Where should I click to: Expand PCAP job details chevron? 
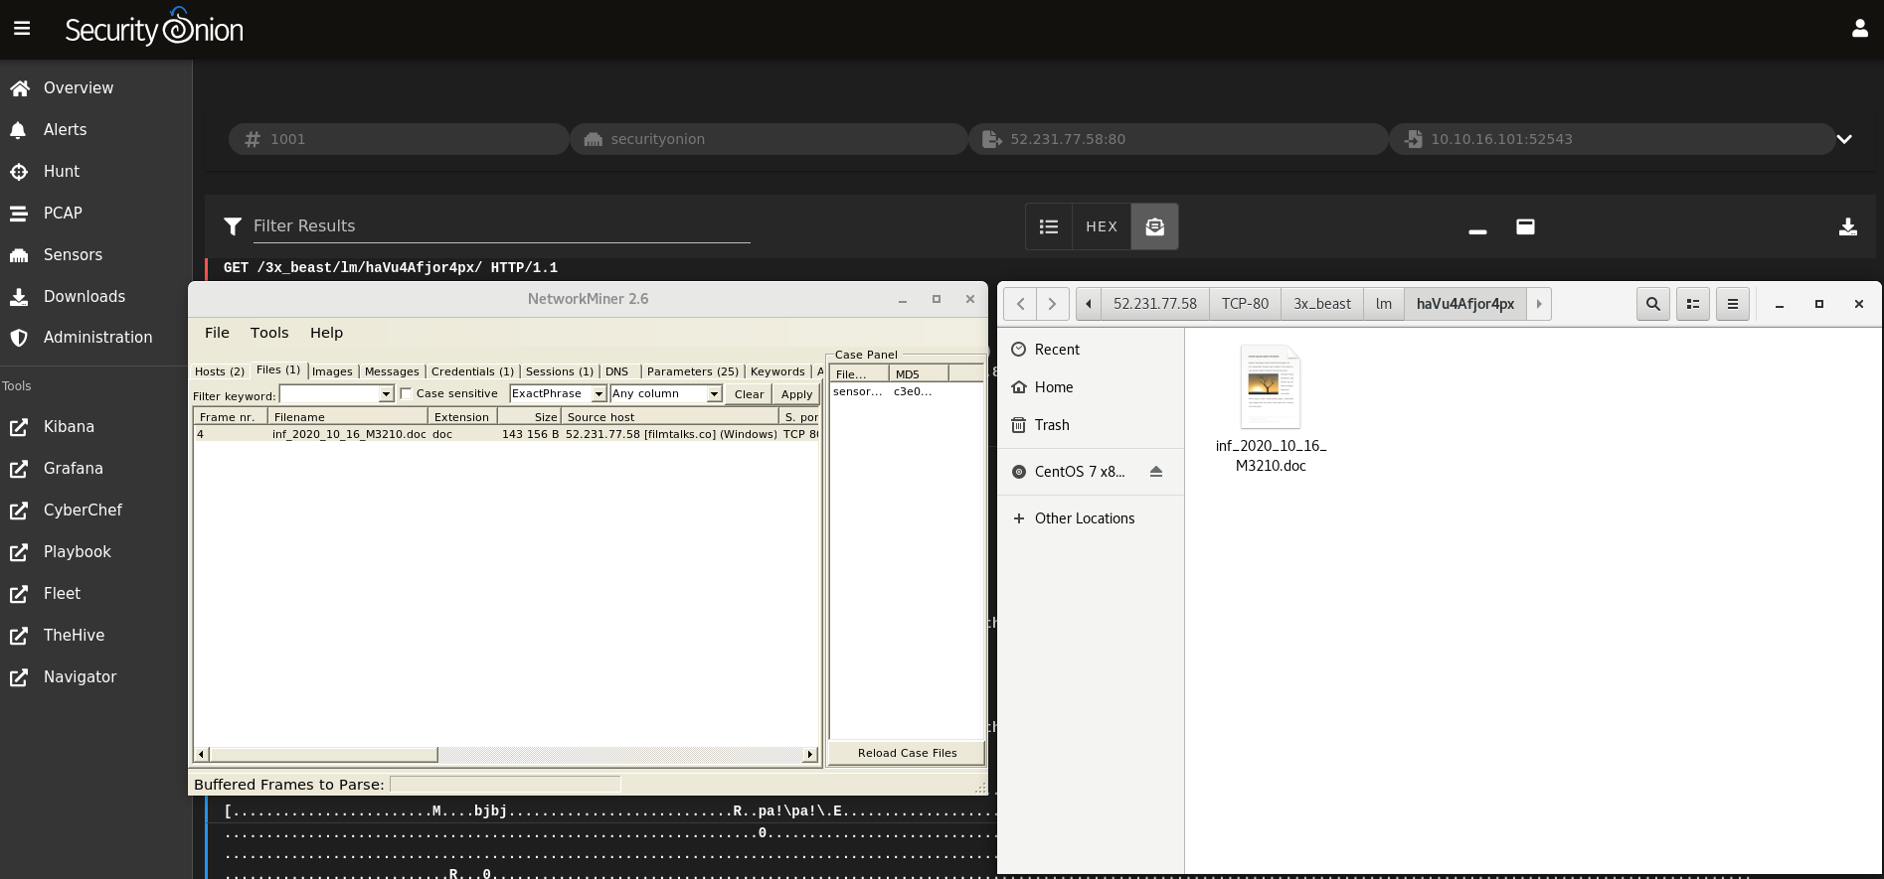point(1844,139)
